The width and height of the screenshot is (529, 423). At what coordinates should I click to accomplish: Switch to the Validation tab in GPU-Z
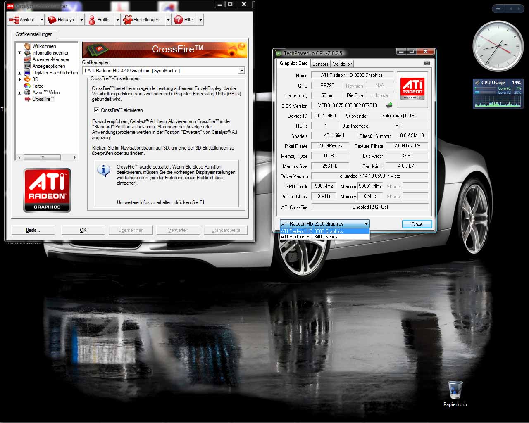[343, 64]
